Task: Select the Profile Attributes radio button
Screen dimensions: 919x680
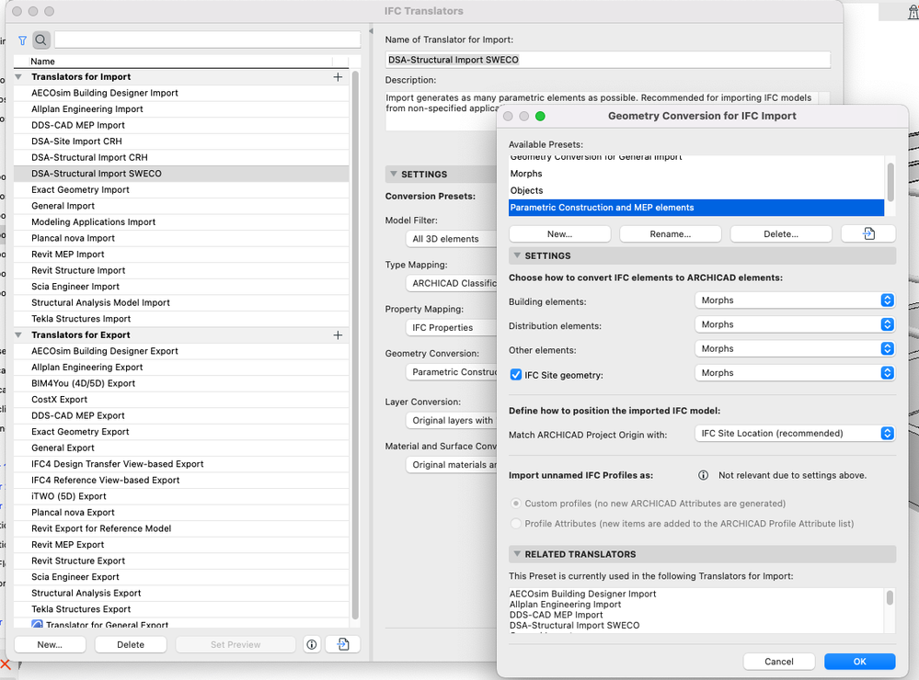Action: click(x=516, y=523)
